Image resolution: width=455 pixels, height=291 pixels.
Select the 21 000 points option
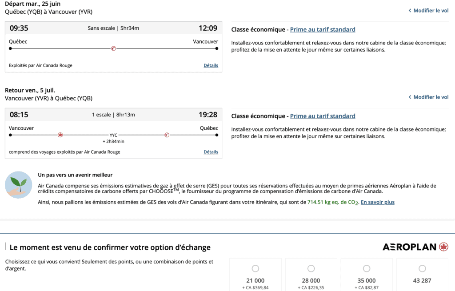[x=255, y=268]
